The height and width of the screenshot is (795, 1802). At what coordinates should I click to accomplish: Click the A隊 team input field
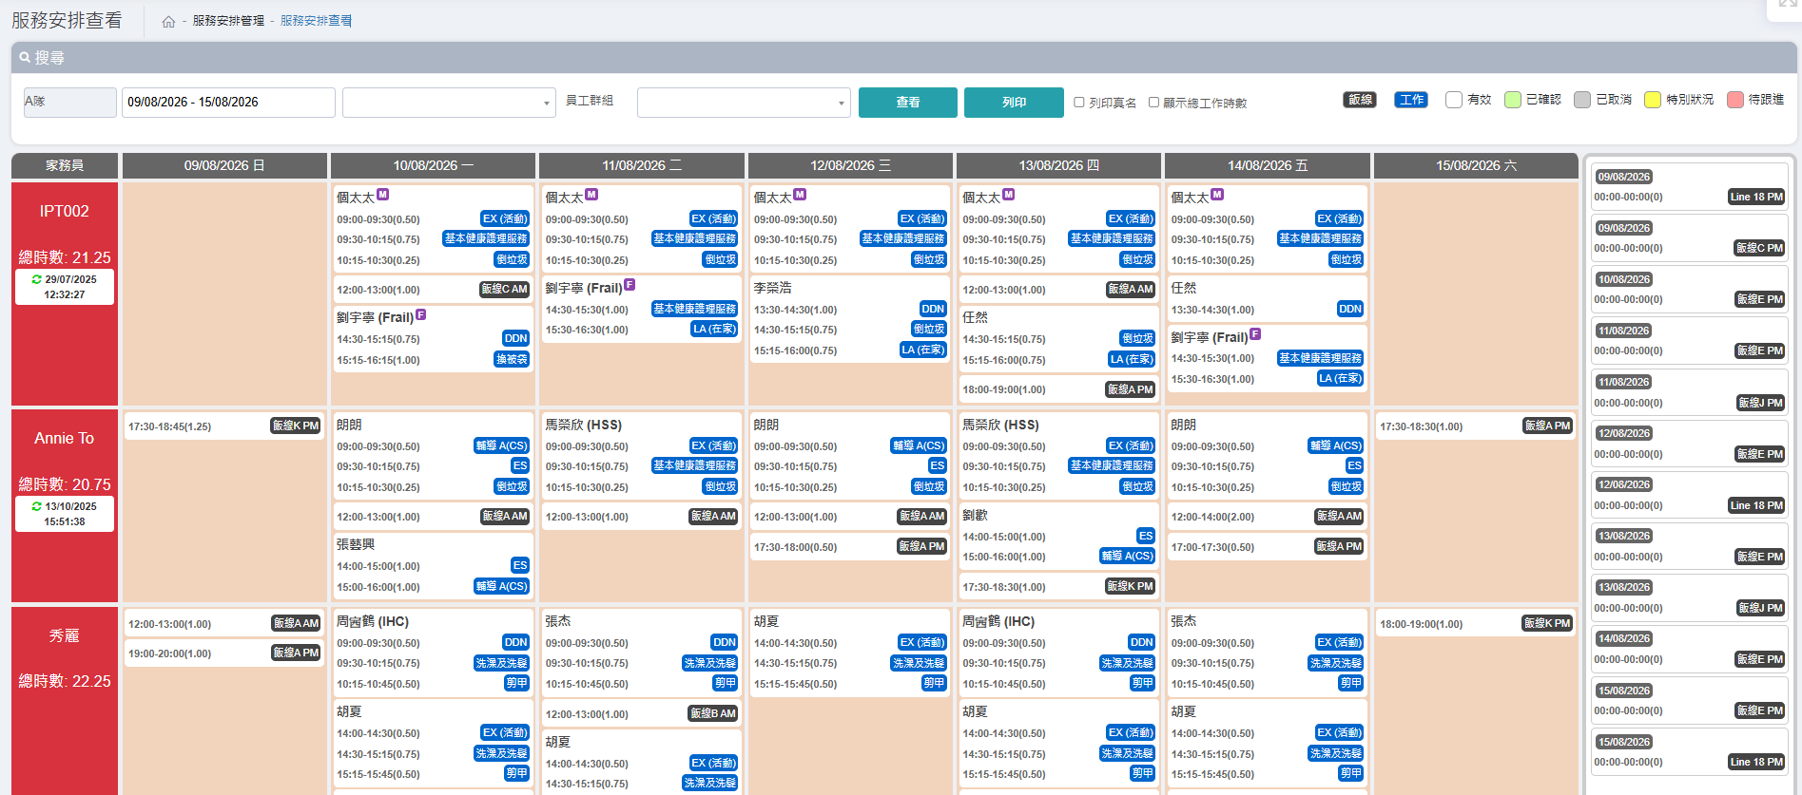pos(69,103)
